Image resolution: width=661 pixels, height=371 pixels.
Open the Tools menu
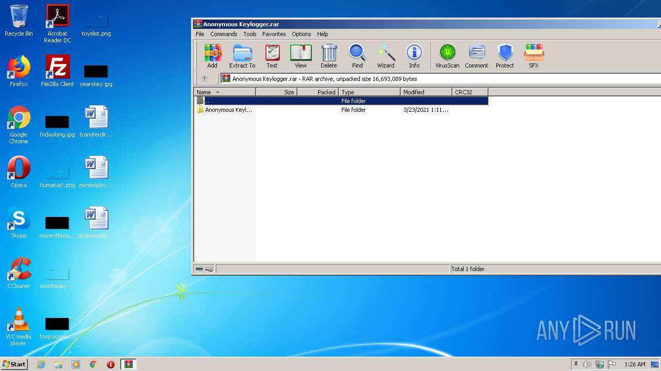tap(250, 34)
